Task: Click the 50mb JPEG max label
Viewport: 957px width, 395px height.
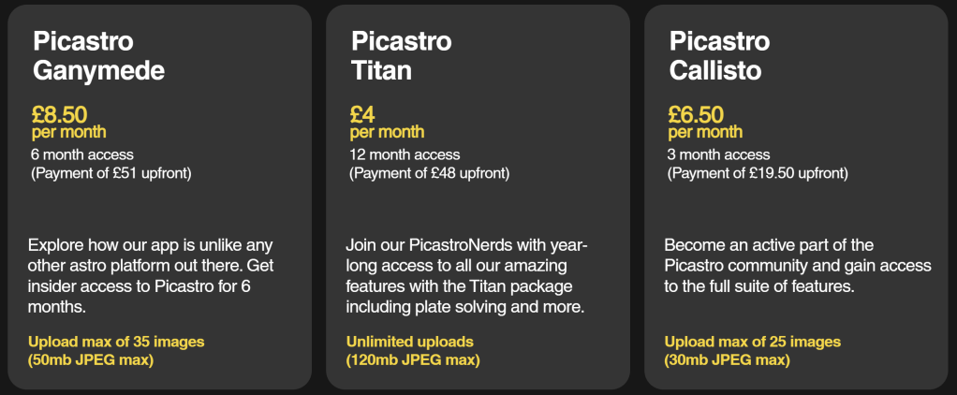Action: 91,359
